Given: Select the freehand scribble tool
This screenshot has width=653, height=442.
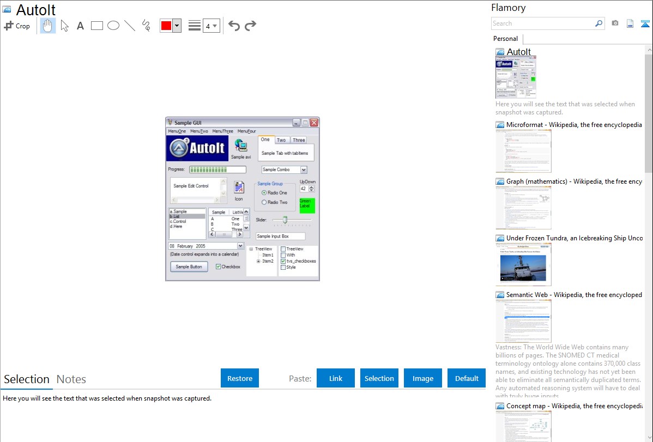Looking at the screenshot, I should pyautogui.click(x=146, y=26).
